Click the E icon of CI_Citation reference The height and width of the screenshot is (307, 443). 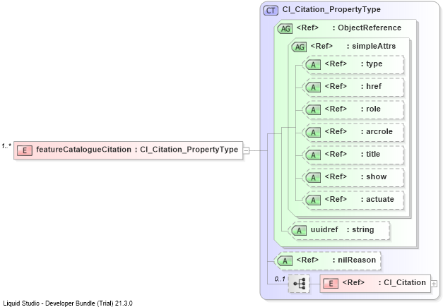click(331, 283)
